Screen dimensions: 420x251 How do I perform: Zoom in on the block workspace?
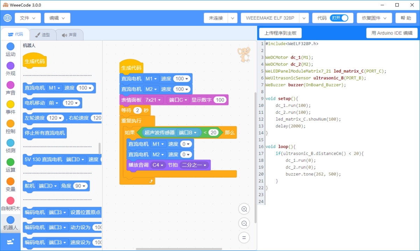[244, 209]
